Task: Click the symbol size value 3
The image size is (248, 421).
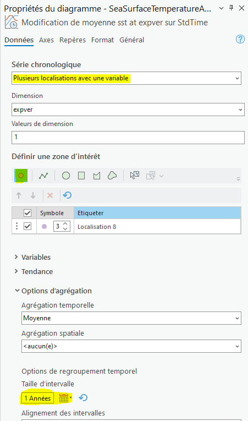Action: coord(58,226)
